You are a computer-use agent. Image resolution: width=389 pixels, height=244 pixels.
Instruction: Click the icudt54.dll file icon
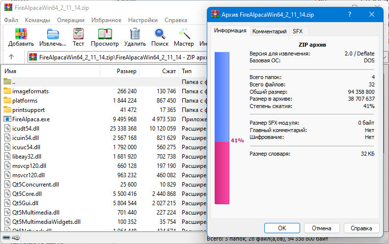7,129
